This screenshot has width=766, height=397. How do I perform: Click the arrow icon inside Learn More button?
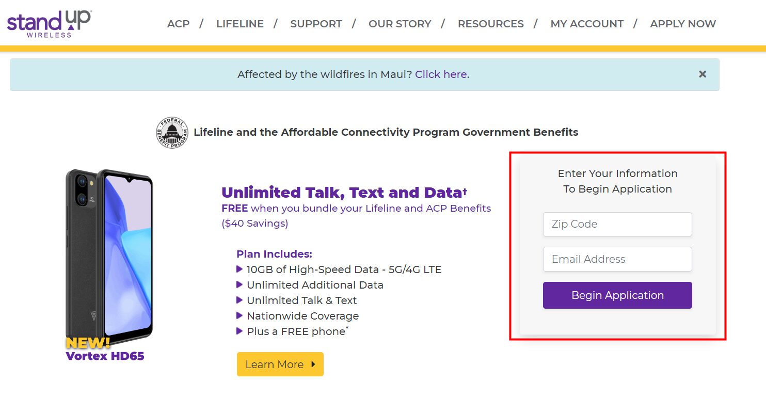coord(313,364)
